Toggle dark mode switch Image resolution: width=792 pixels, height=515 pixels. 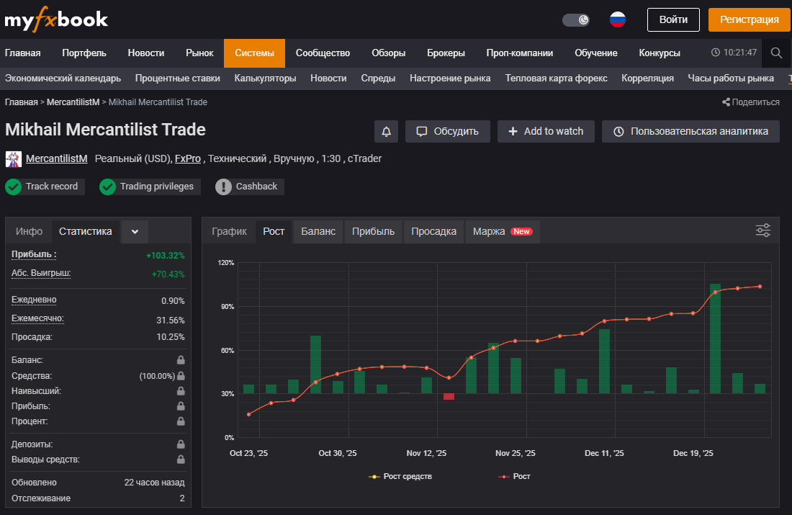pos(576,19)
